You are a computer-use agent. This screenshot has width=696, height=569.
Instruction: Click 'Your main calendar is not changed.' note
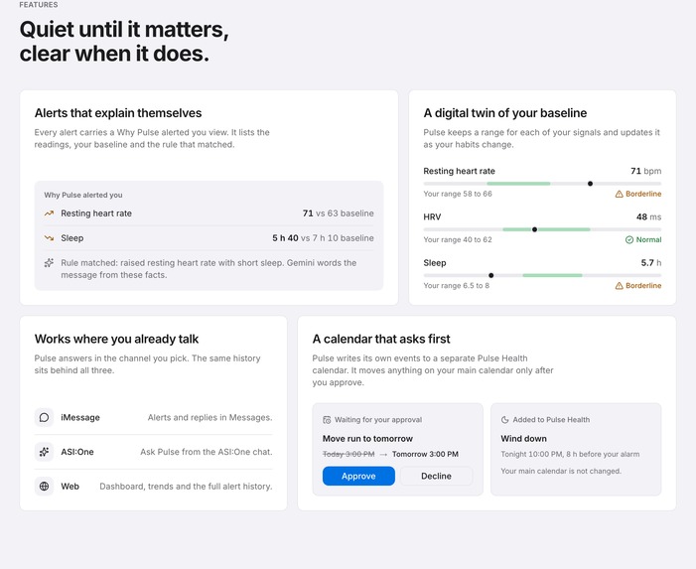pyautogui.click(x=561, y=471)
